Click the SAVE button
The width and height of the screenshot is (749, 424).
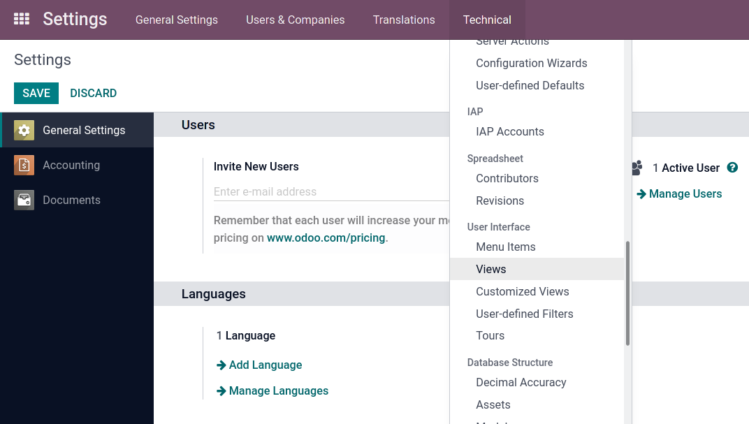pyautogui.click(x=36, y=93)
